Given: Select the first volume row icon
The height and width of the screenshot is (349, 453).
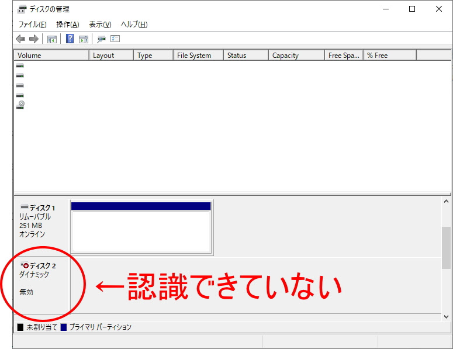Looking at the screenshot, I should 20,65.
